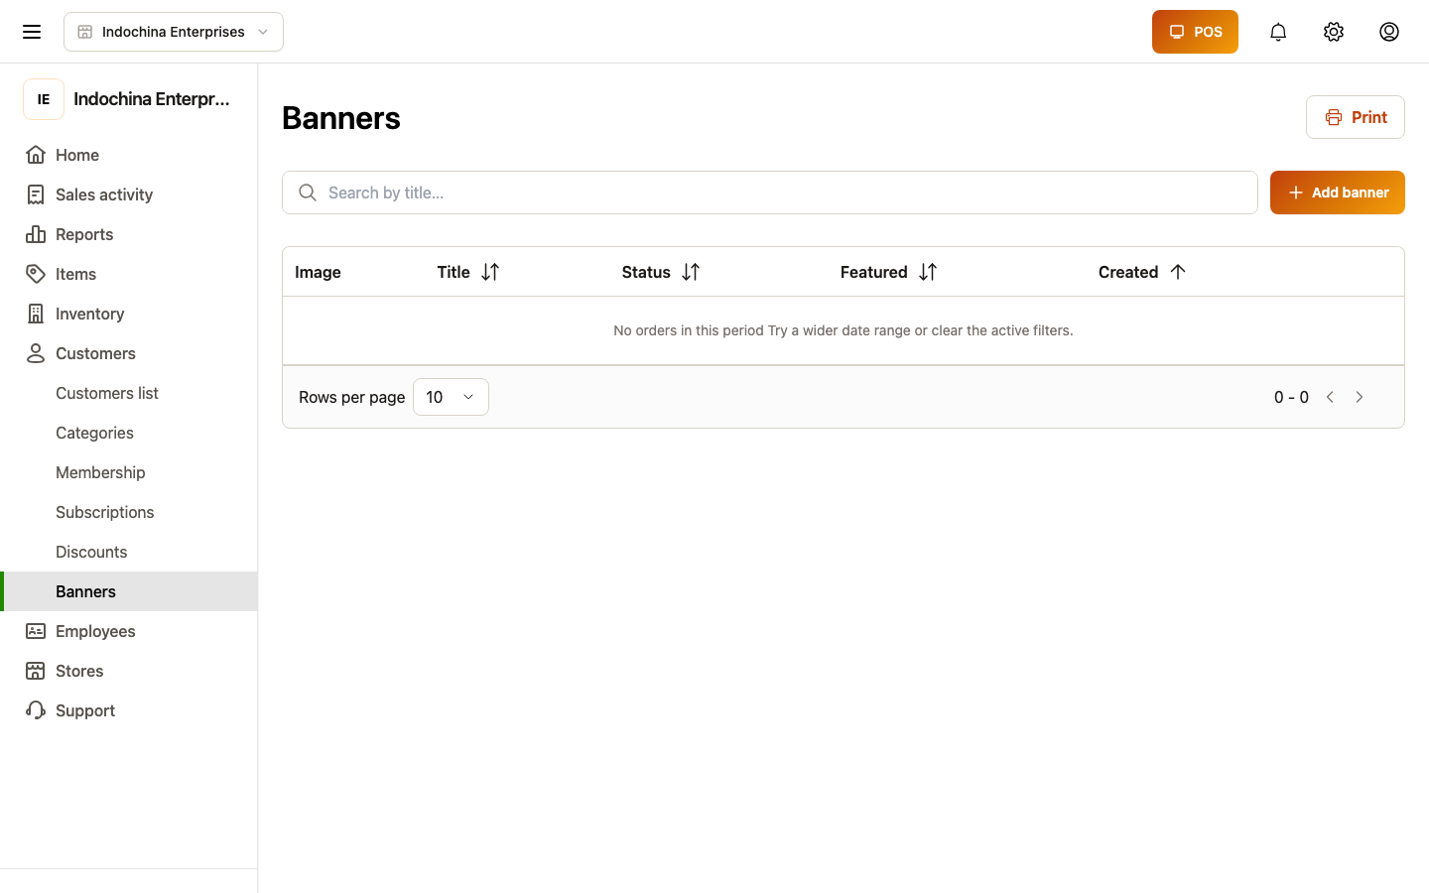Open Stores in sidebar
Image resolution: width=1429 pixels, height=893 pixels.
click(129, 671)
